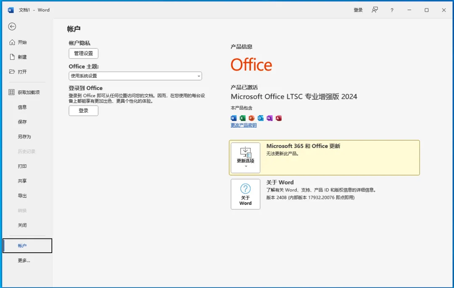The height and width of the screenshot is (288, 454).
Task: Click the 产品已激活 label
Action: [244, 87]
